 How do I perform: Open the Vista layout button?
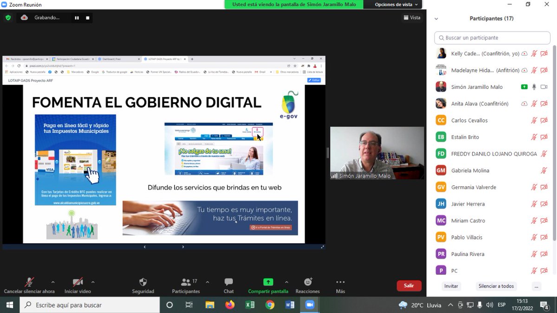click(412, 18)
